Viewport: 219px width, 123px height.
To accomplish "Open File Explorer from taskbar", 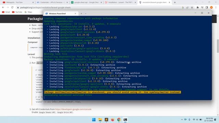I will tap(100, 120).
